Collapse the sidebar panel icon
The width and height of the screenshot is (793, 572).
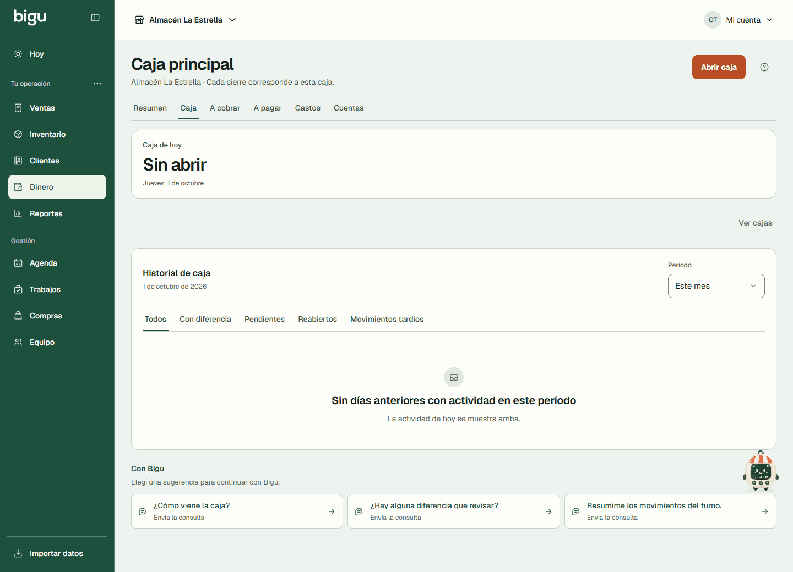tap(95, 18)
